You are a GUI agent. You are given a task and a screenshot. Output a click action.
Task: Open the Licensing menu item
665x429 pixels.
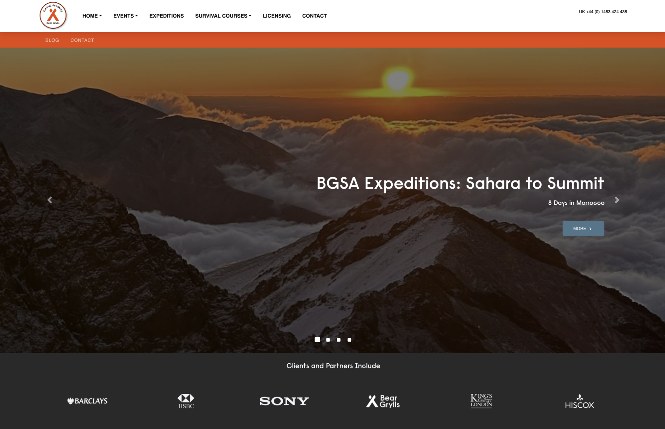coord(277,16)
